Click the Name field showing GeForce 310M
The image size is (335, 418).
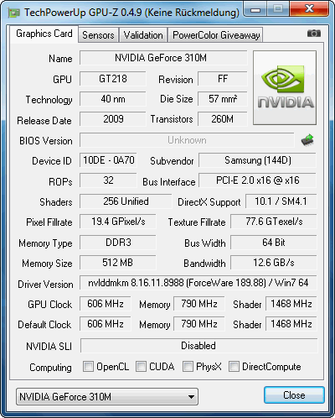pyautogui.click(x=163, y=58)
